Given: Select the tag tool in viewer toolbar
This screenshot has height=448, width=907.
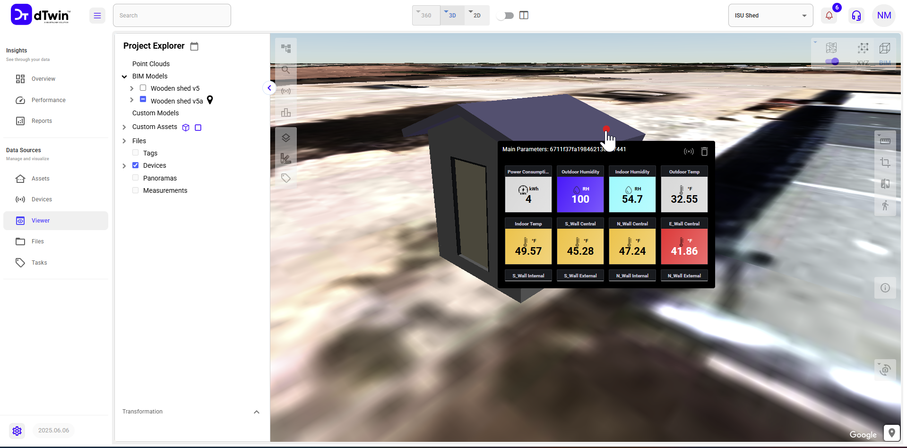Looking at the screenshot, I should point(286,178).
